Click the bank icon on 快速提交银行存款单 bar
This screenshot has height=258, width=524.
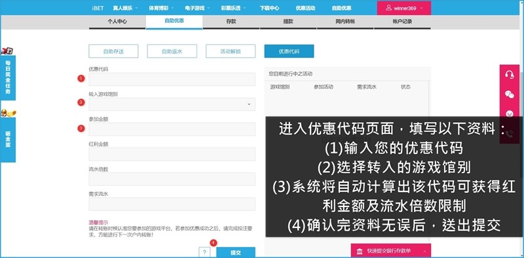coord(360,251)
